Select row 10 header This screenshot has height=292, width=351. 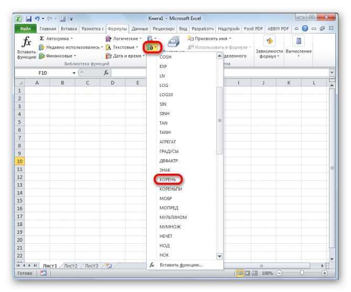point(20,161)
